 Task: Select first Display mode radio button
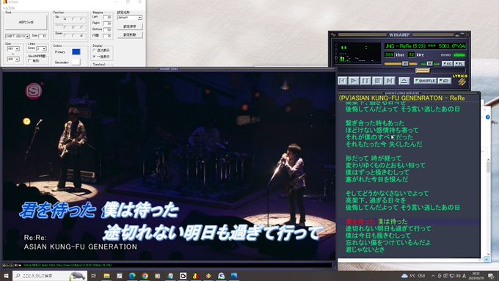(x=94, y=51)
